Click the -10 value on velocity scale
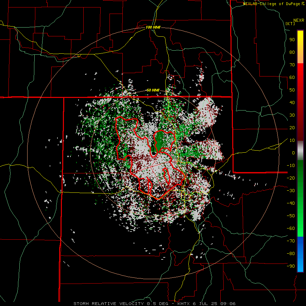This screenshot has width=306, height=306. point(291,166)
